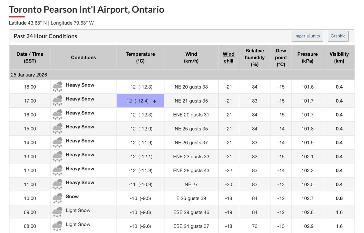Screen dimensions: 364x233
Task: Click the Temperature (°C) column header
Action: tap(140, 57)
